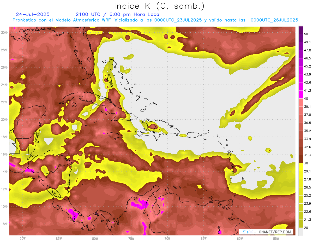The width and height of the screenshot is (313, 242).
Task: Click the 30N latitude label
Action: (x=4, y=33)
